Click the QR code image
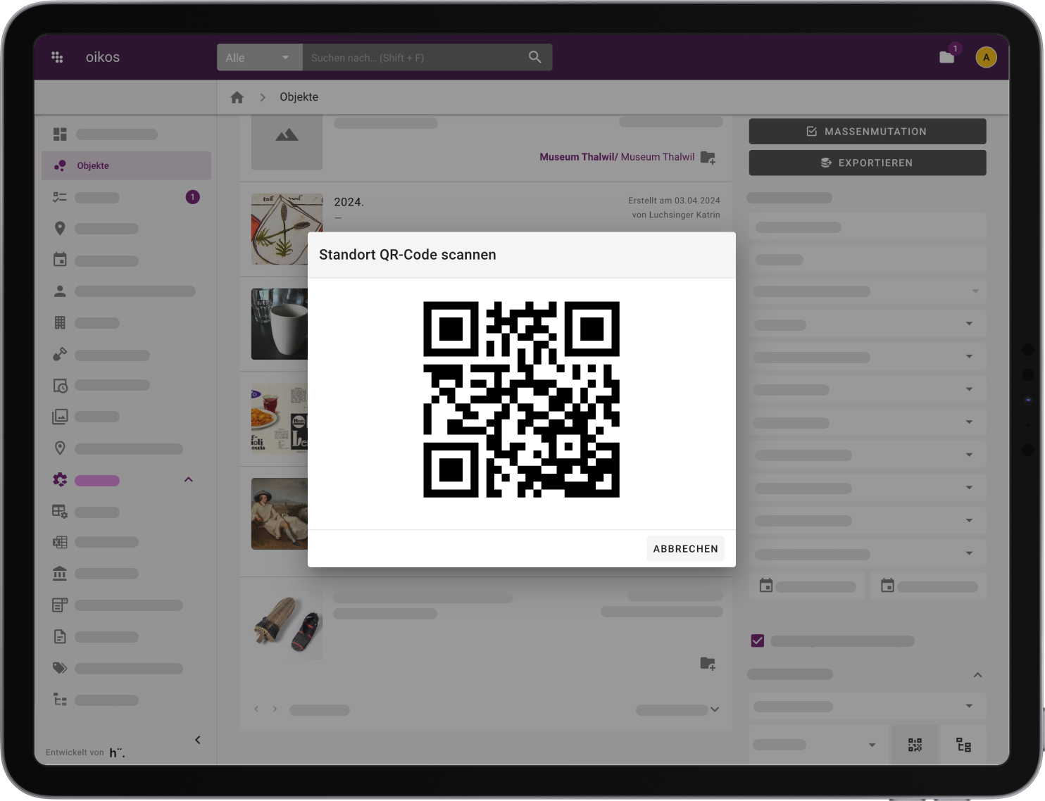 (x=521, y=399)
